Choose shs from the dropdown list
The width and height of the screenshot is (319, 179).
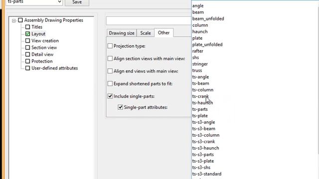(195, 58)
